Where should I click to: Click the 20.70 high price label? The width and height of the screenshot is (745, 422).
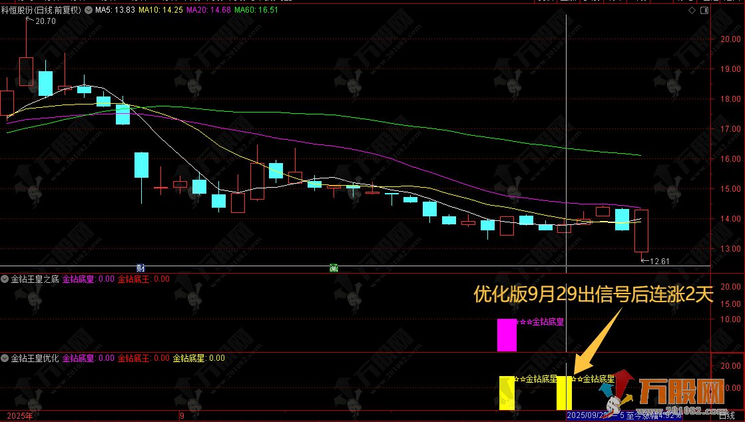[46, 21]
